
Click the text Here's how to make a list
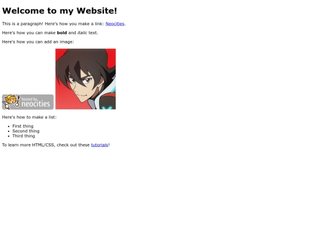coord(29,117)
